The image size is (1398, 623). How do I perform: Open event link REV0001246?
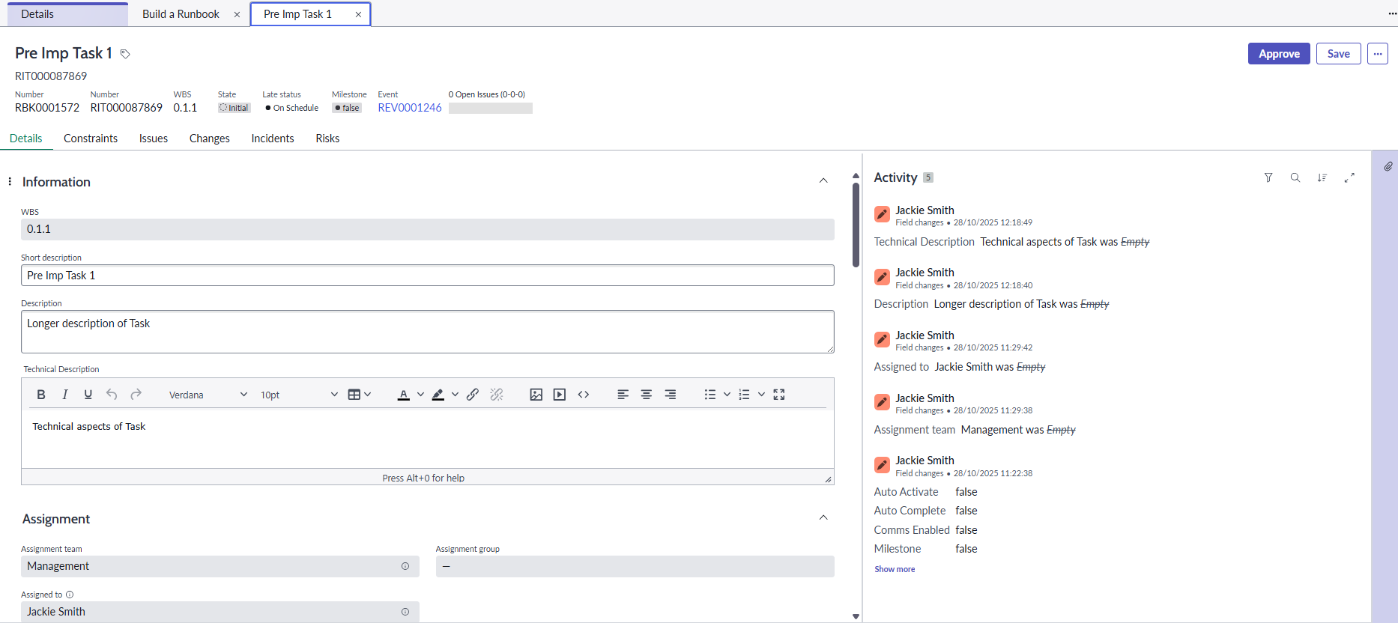(410, 108)
